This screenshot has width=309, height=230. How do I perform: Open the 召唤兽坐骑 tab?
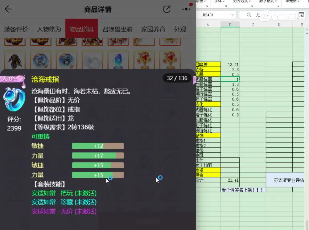click(x=117, y=29)
